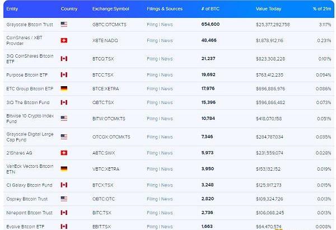336x230 pixels.
Task: Click the German flag for VanEck Vectors Bitcoin ETN
Action: pos(64,169)
